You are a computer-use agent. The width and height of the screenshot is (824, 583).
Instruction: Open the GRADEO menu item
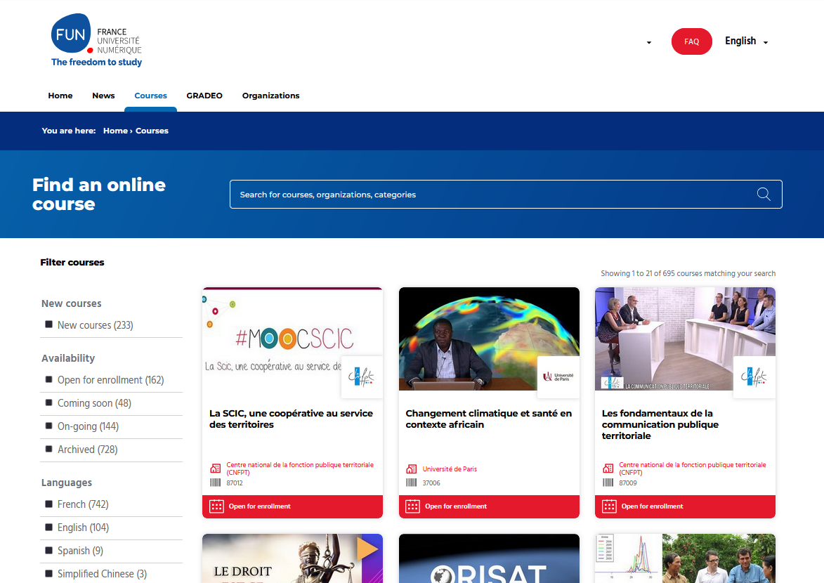pyautogui.click(x=204, y=96)
